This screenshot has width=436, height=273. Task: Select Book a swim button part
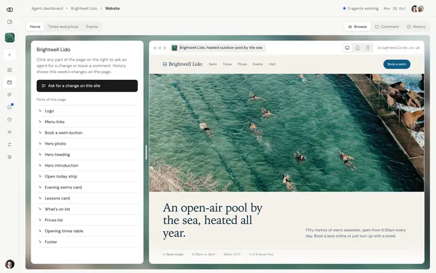88,132
